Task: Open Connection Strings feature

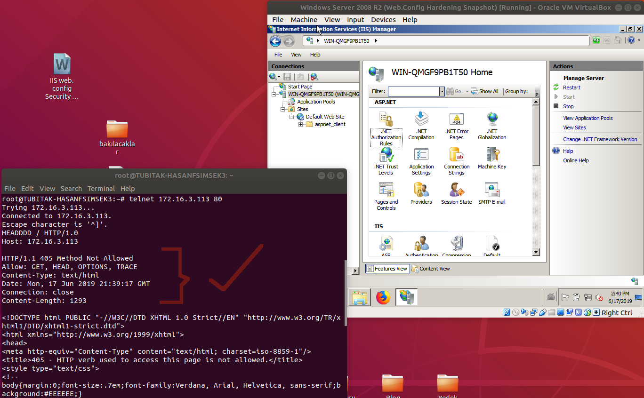Action: [x=457, y=161]
